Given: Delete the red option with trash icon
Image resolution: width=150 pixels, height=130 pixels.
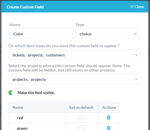Looking at the screenshot, I should coord(109,118).
